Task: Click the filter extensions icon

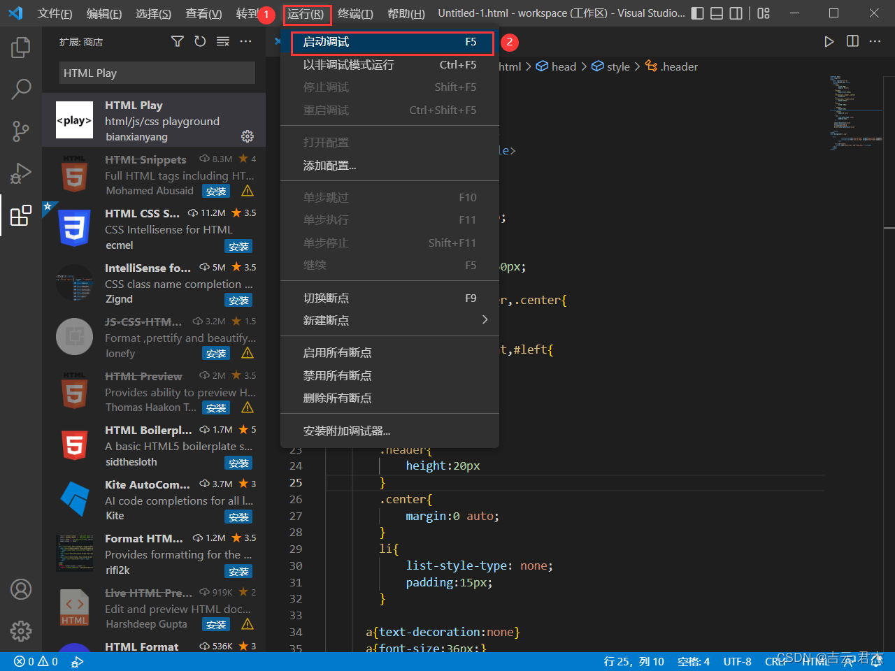Action: pyautogui.click(x=177, y=41)
